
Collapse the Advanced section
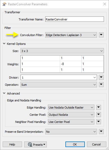point(4,93)
